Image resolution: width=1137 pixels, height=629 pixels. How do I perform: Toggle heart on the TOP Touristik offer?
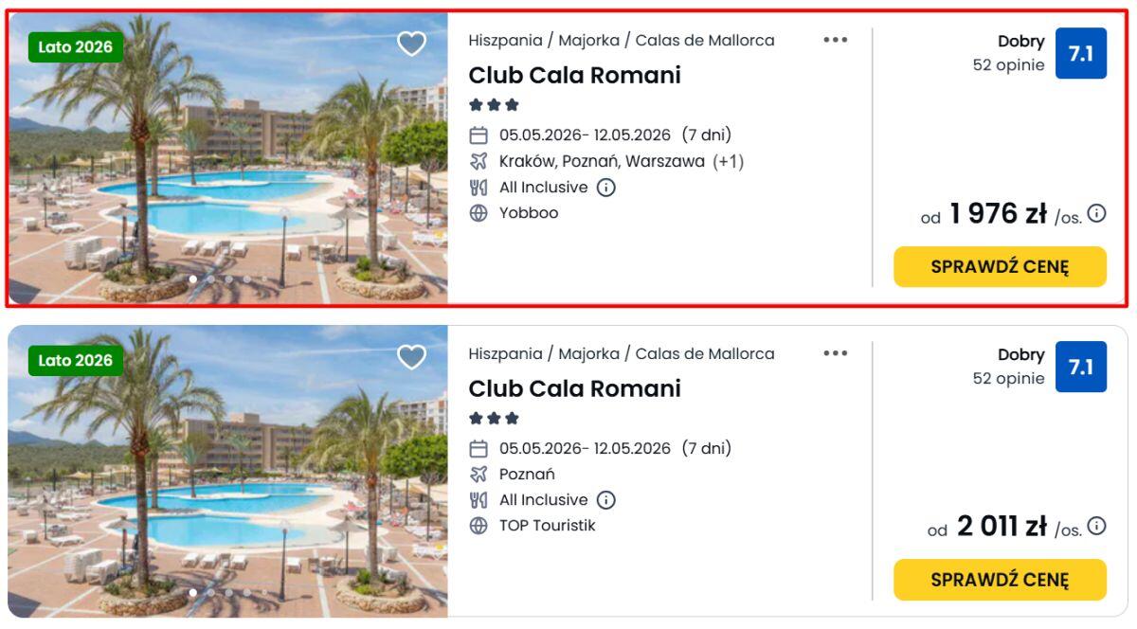click(411, 357)
